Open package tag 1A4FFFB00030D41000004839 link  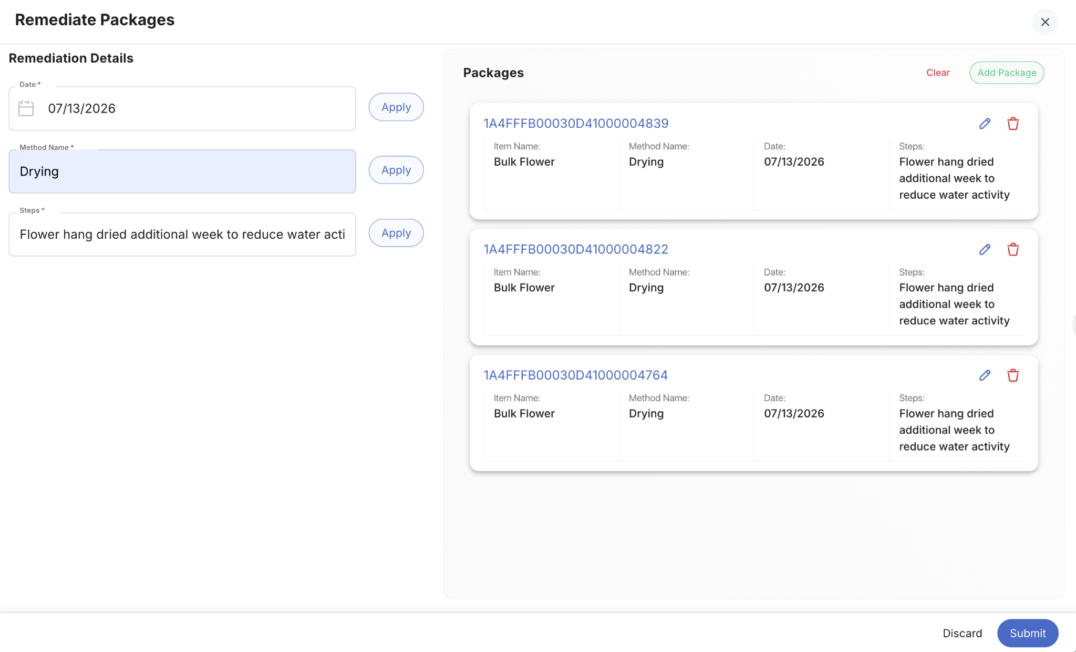coord(576,124)
